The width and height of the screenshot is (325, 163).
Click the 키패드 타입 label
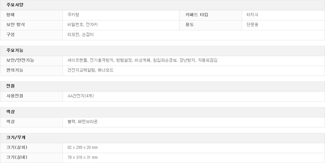click(197, 15)
